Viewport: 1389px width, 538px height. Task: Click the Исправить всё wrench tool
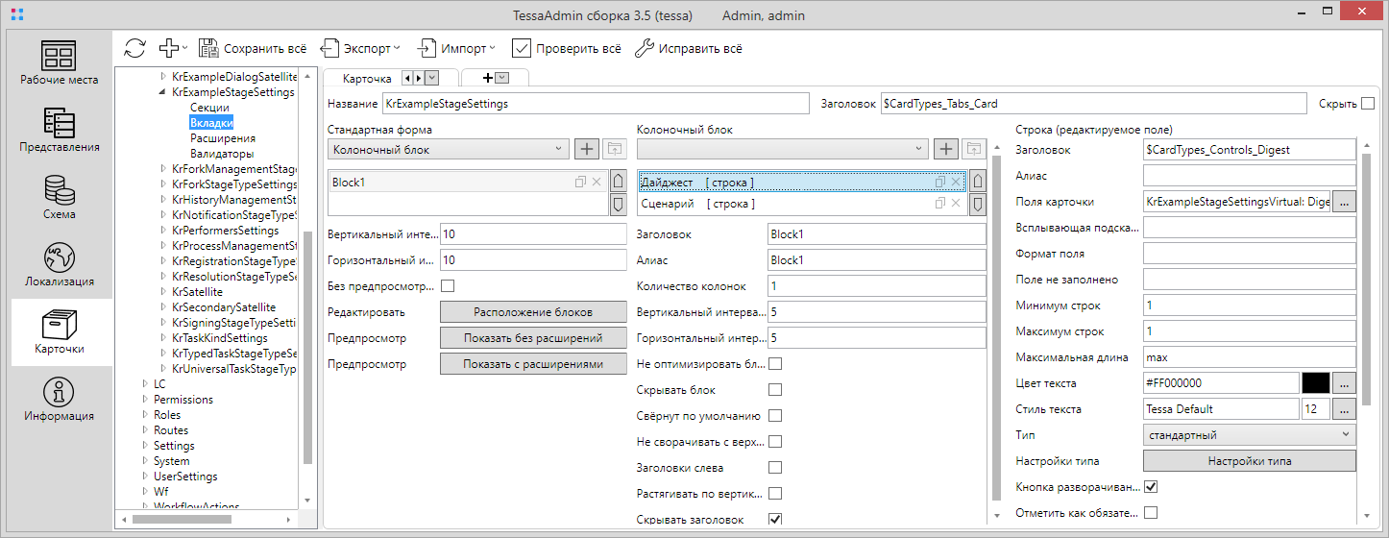pyautogui.click(x=688, y=48)
